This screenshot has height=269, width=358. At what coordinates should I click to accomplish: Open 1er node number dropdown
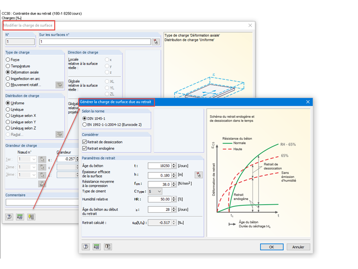click(x=27, y=159)
